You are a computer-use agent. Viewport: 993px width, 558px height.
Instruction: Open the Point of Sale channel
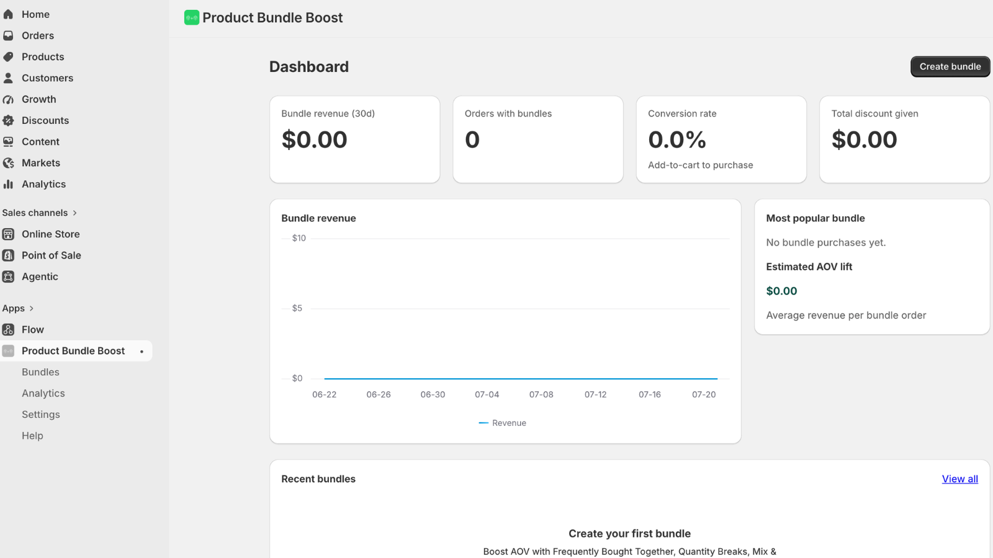[52, 255]
